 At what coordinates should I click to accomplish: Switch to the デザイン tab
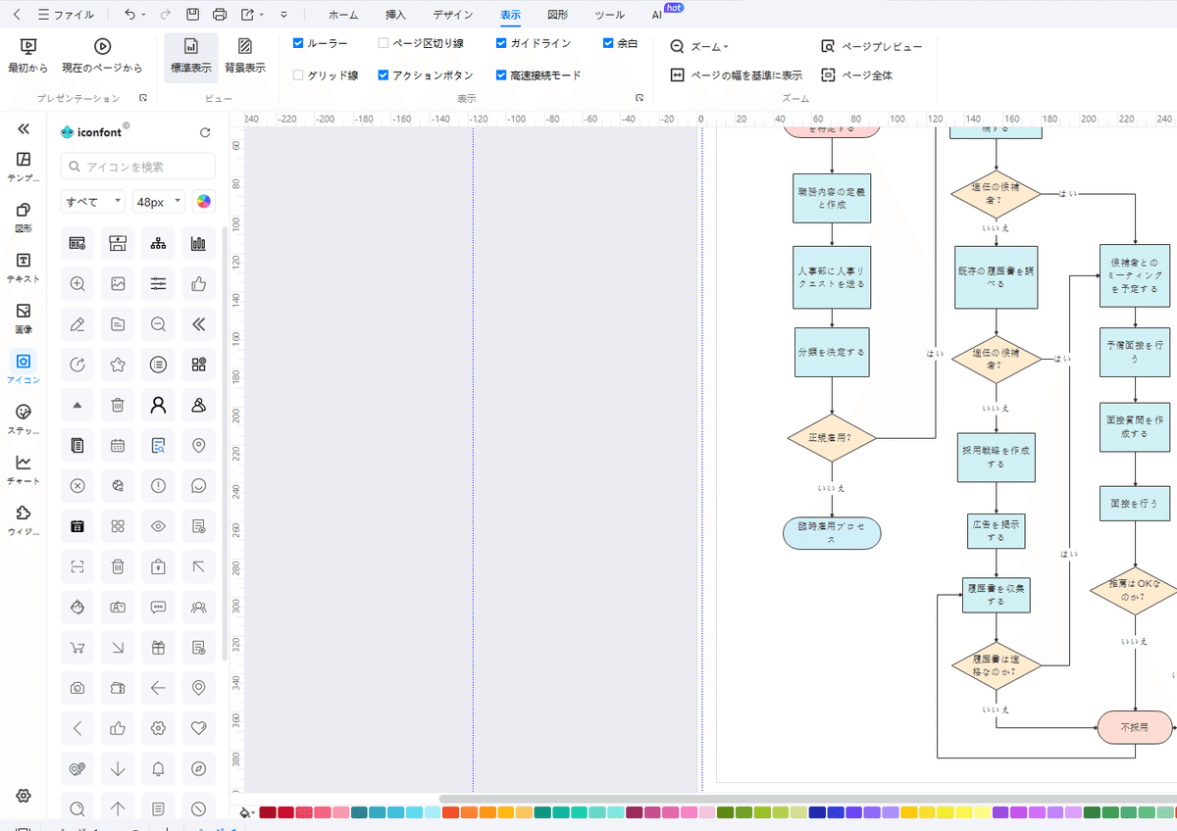click(x=453, y=15)
